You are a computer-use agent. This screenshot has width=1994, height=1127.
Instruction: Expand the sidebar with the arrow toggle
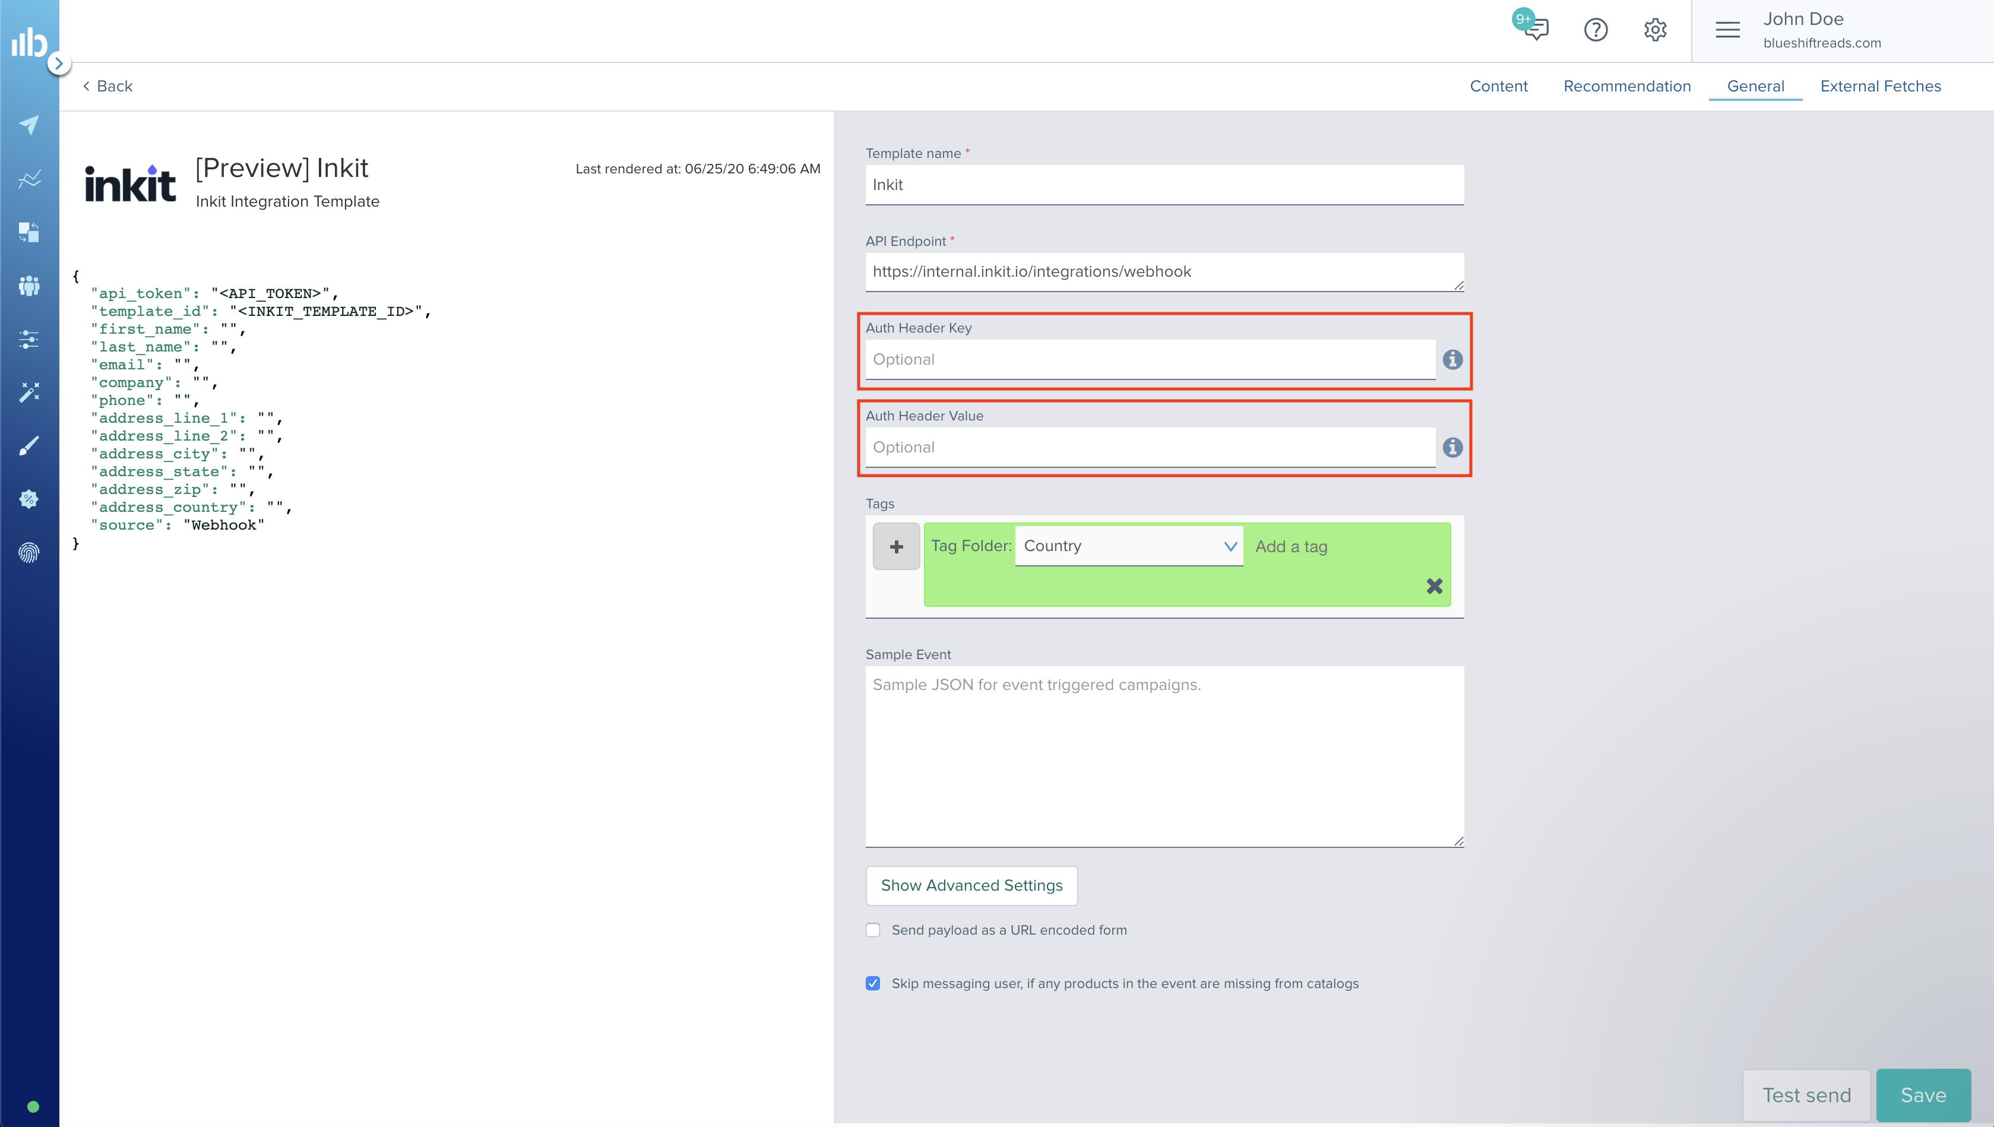(x=59, y=64)
